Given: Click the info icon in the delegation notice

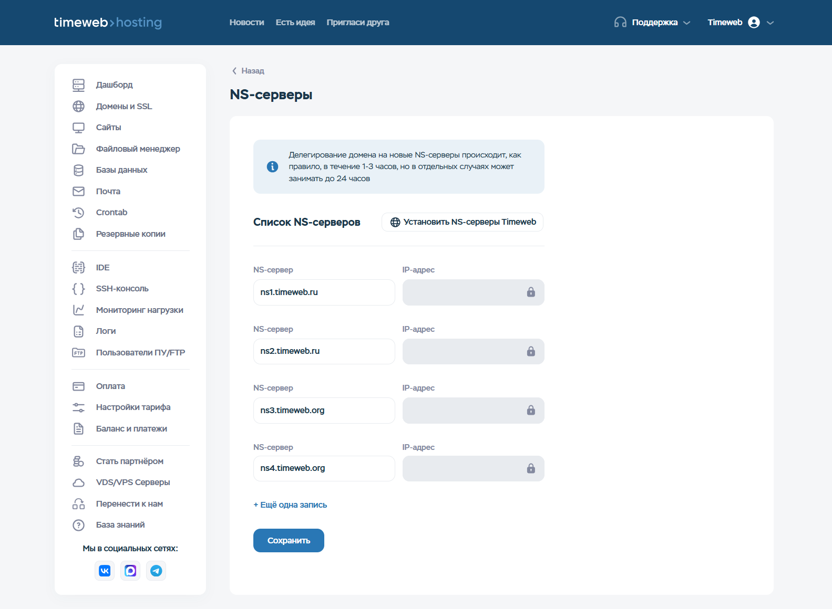Looking at the screenshot, I should 272,166.
